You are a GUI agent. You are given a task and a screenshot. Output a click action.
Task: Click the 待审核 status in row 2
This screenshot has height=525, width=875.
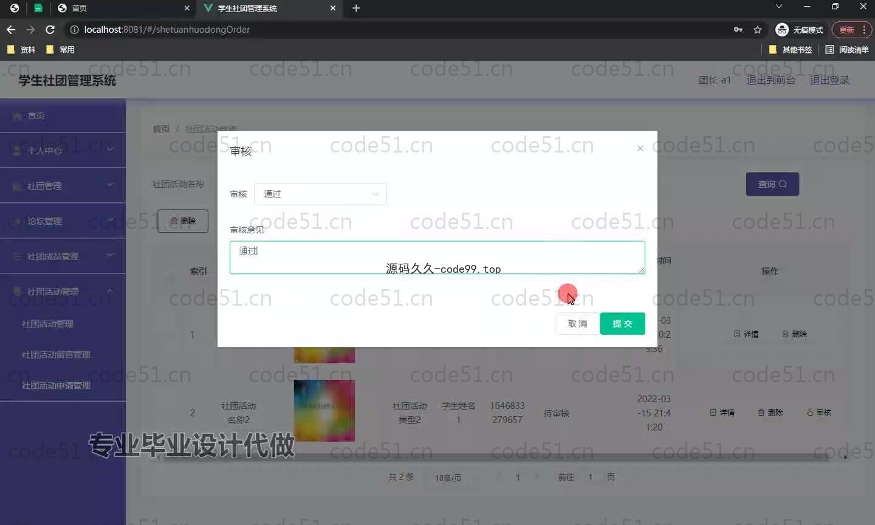556,413
